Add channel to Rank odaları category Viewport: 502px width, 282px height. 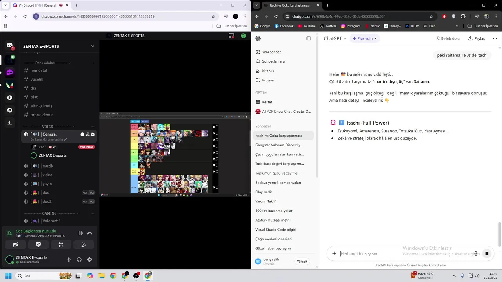93,63
